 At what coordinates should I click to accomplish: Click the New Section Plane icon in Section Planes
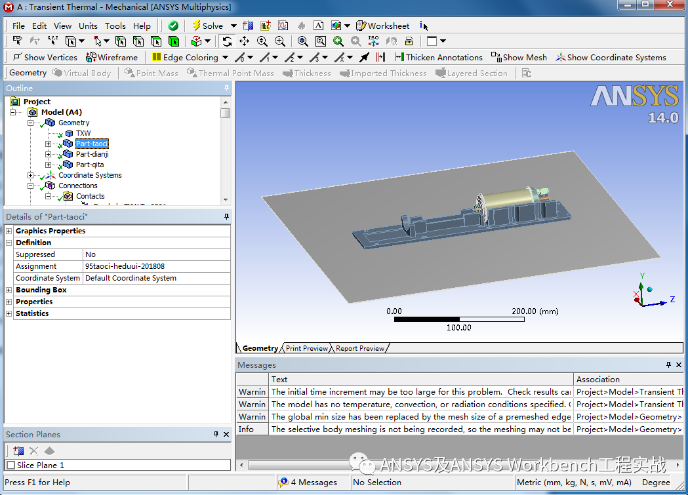[x=18, y=450]
